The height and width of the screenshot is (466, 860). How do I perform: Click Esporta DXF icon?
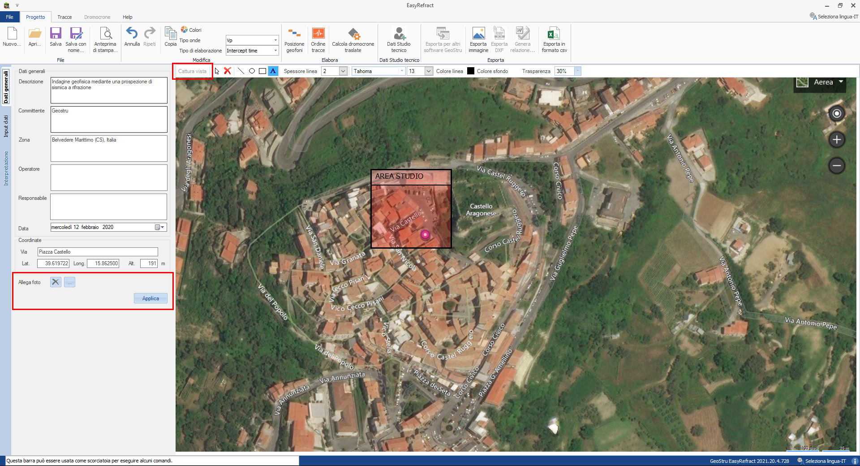[x=499, y=39]
